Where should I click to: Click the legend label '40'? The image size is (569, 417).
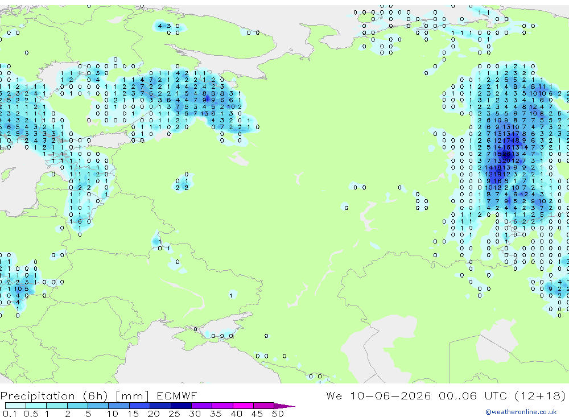(237, 414)
